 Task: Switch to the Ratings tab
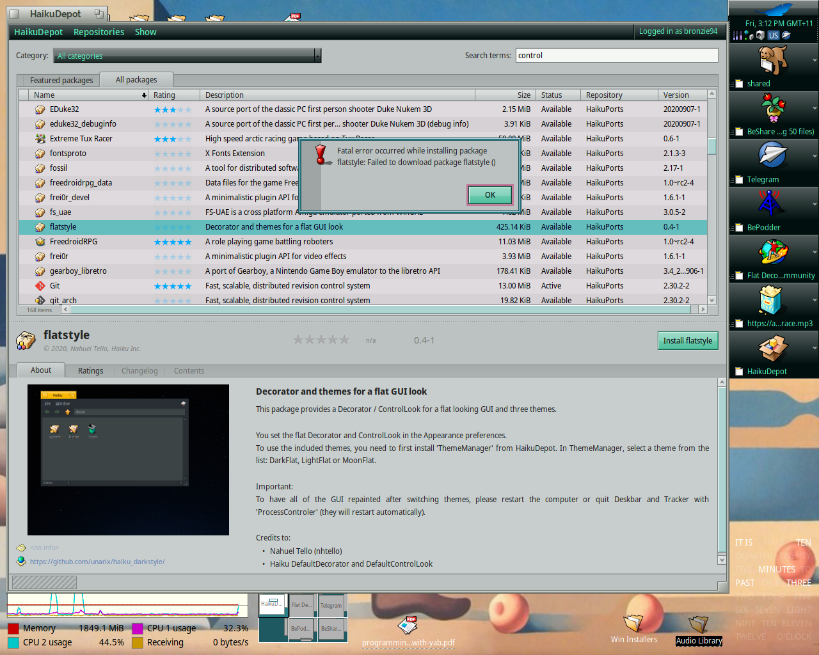(90, 371)
